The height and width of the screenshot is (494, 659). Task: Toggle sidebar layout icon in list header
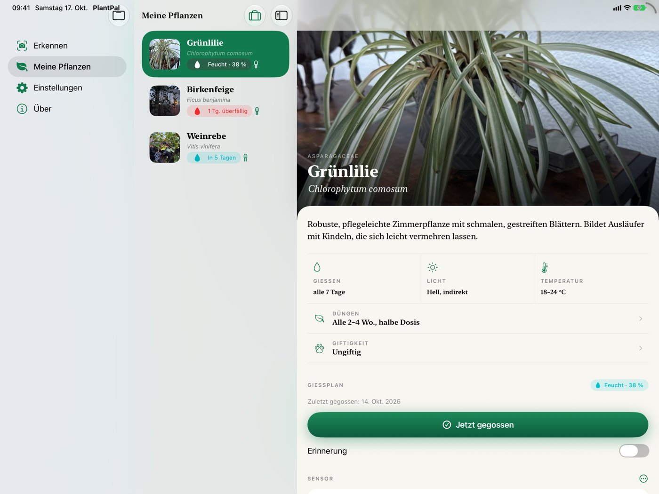[281, 16]
